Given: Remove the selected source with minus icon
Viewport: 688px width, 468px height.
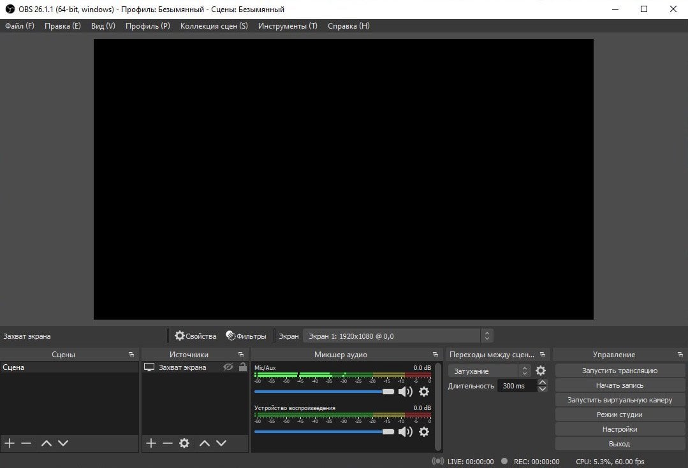Looking at the screenshot, I should click(x=167, y=443).
